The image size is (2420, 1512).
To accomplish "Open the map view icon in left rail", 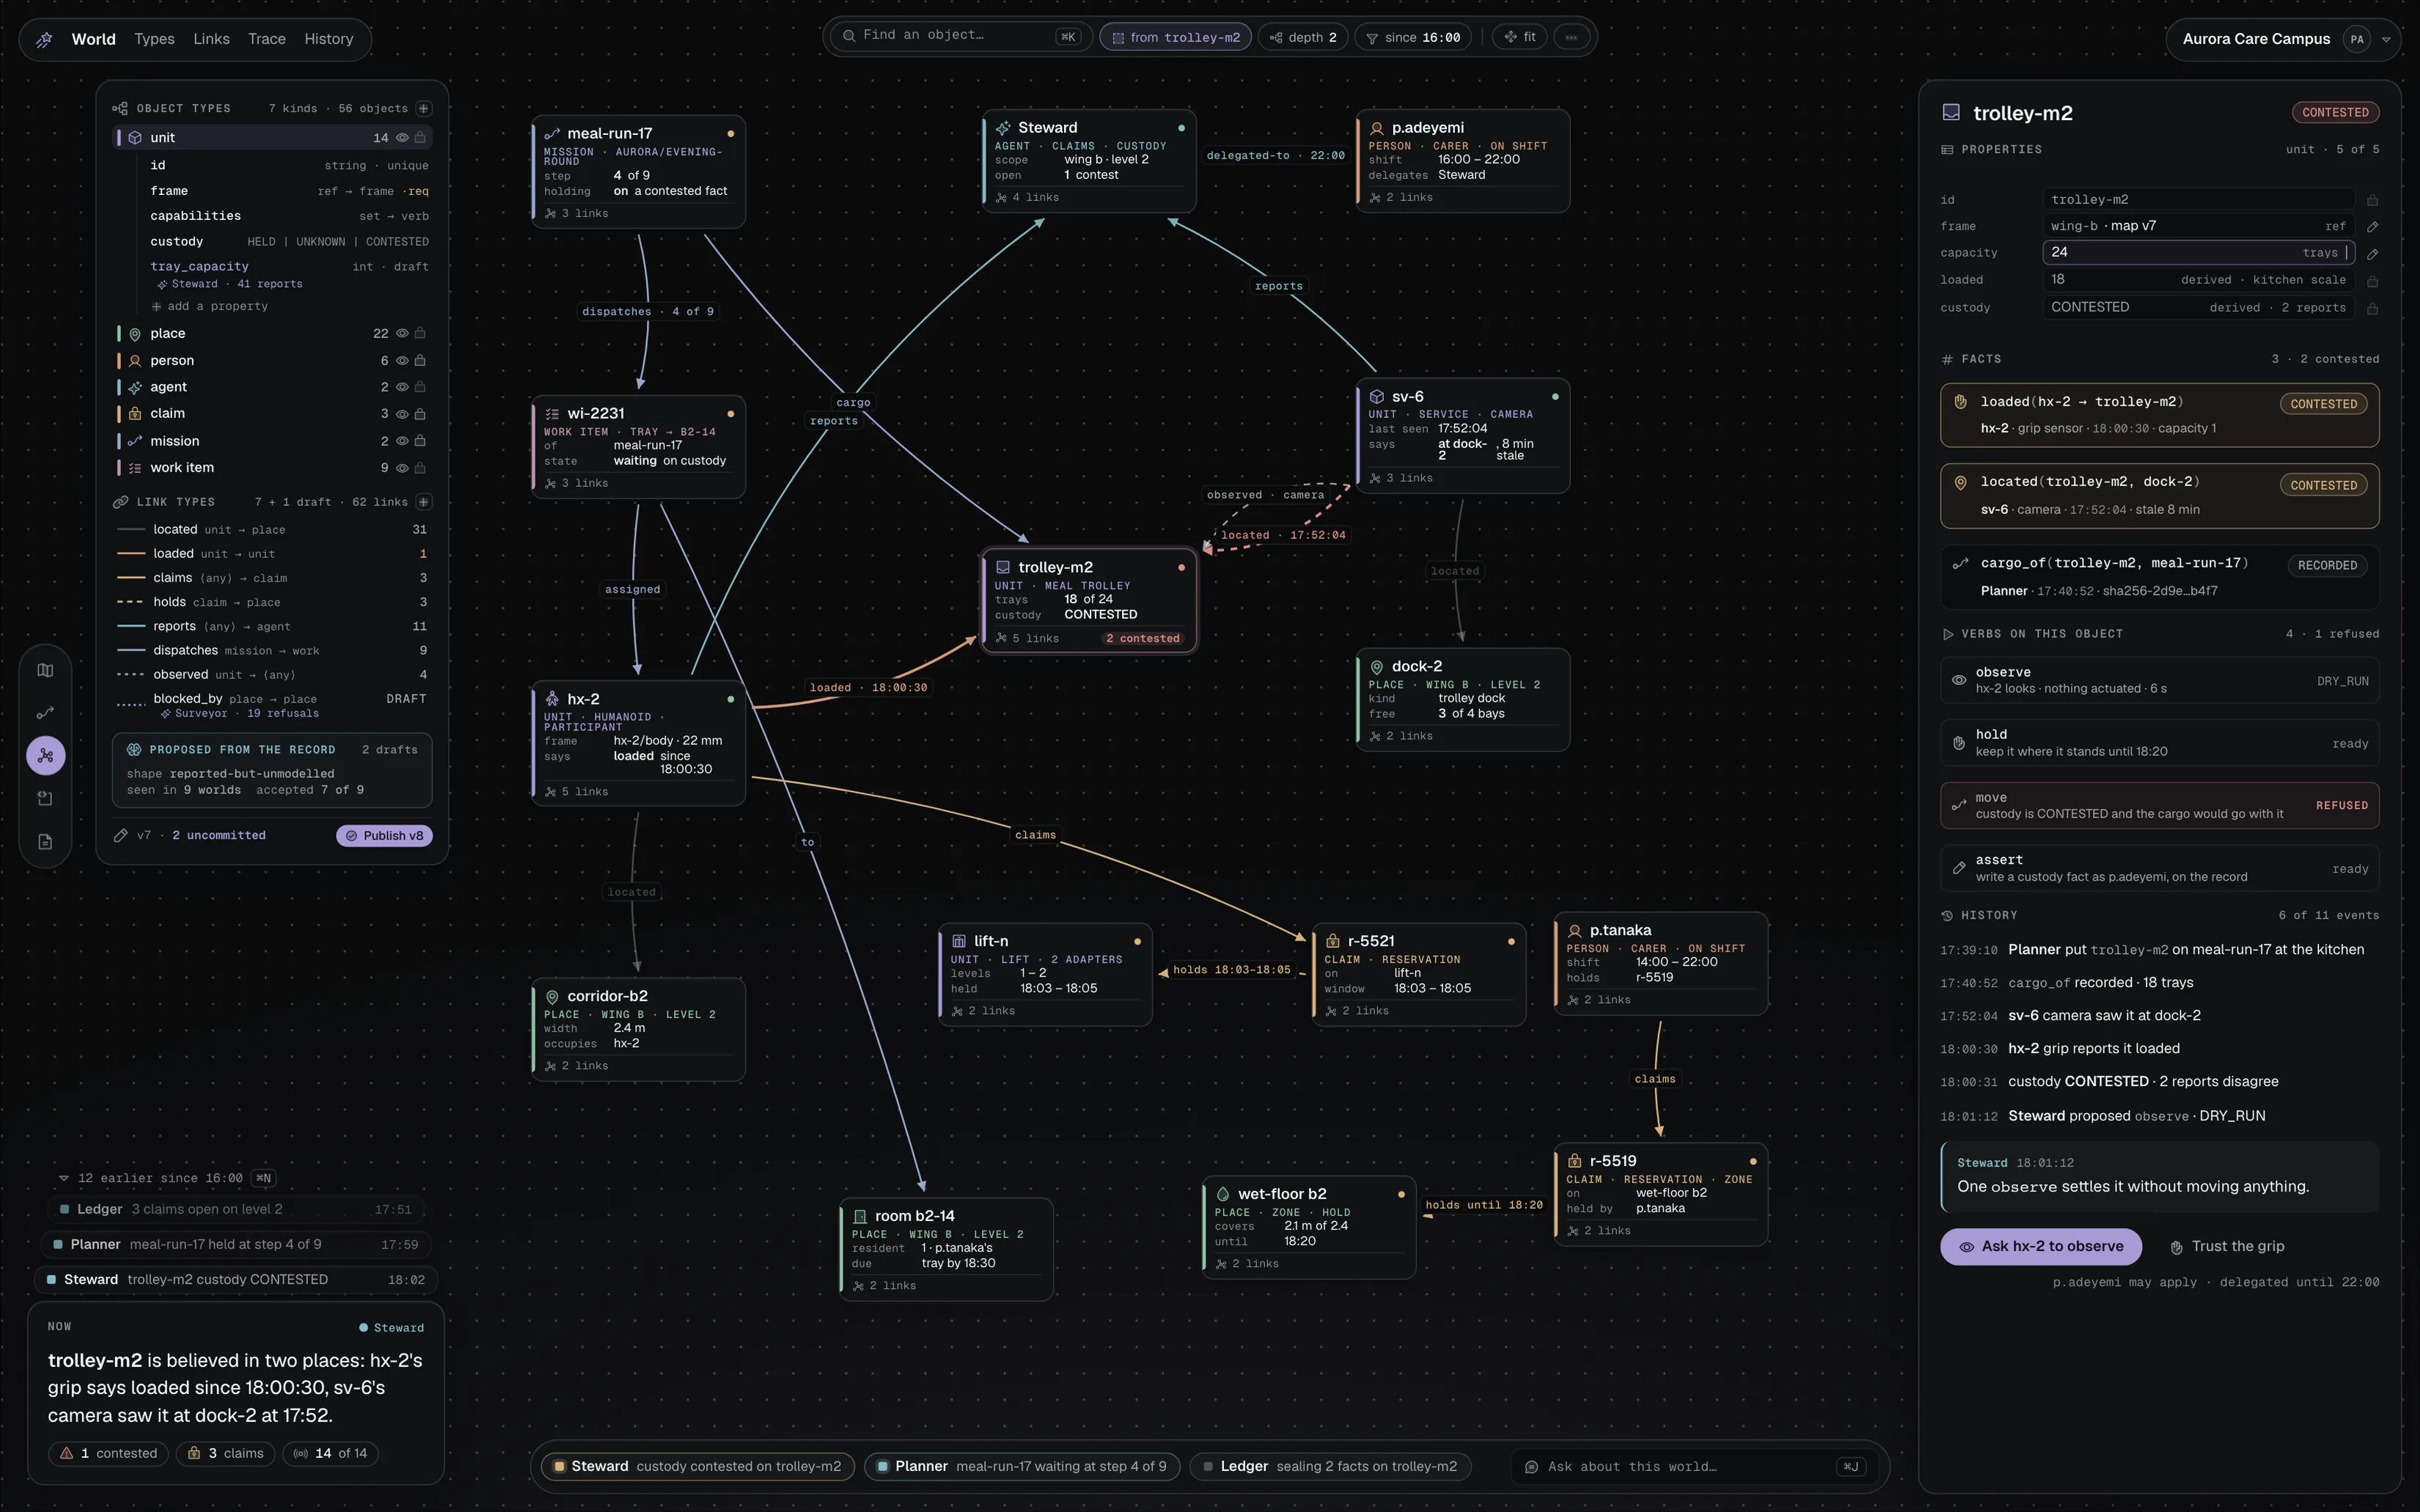I will coord(45,671).
